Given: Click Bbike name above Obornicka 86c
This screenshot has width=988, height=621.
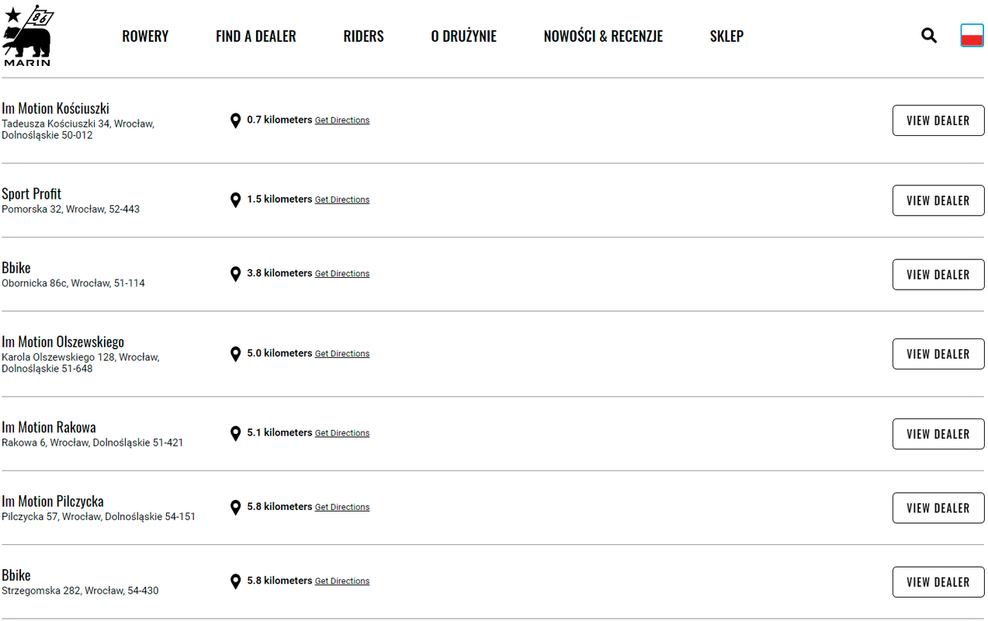Looking at the screenshot, I should (x=16, y=268).
